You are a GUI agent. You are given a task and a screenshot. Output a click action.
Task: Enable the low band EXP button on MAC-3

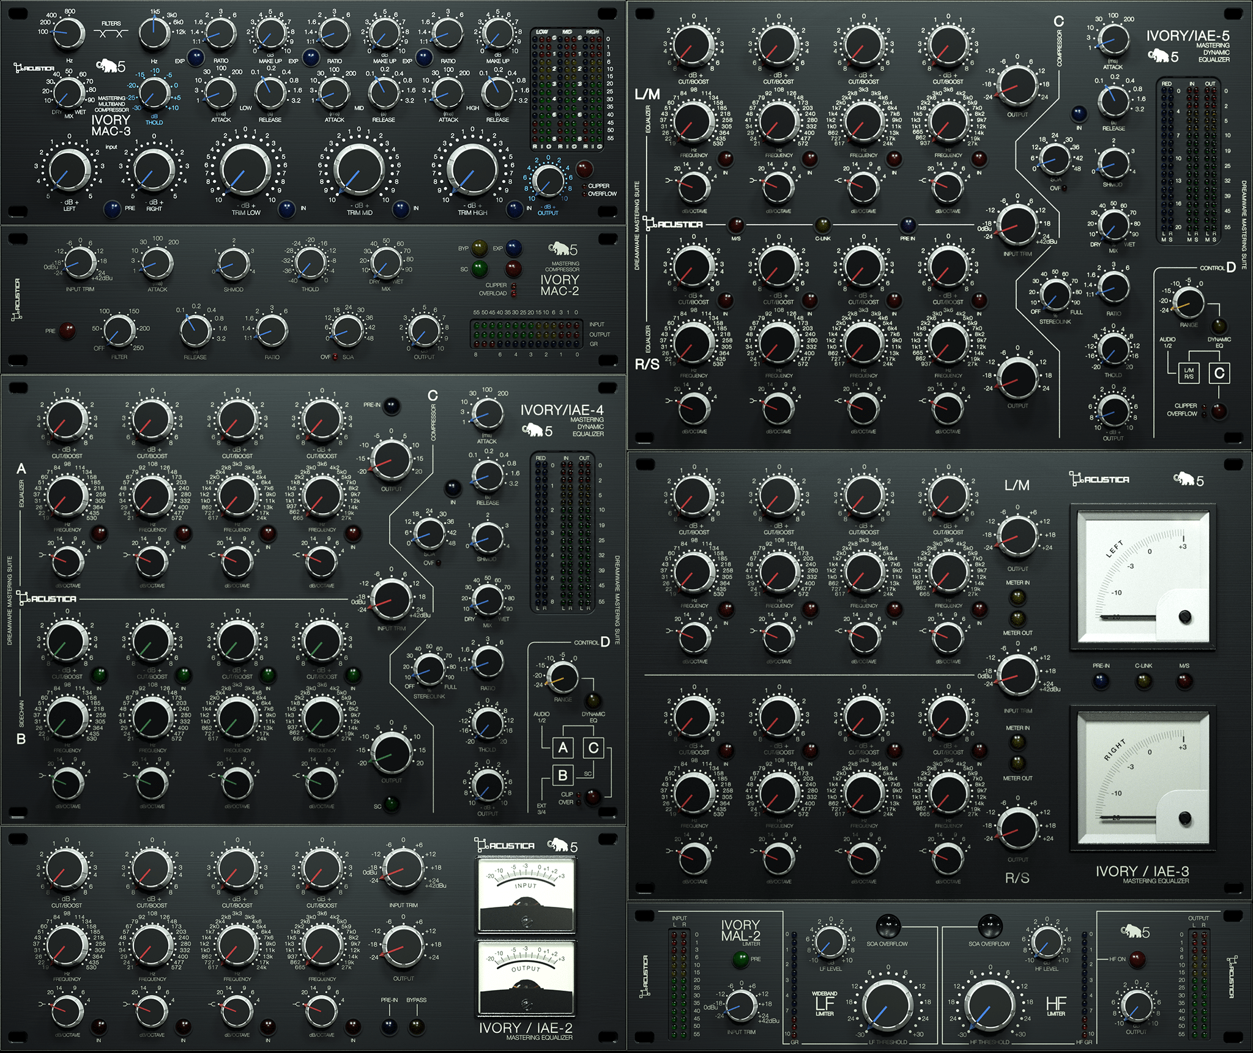(196, 59)
